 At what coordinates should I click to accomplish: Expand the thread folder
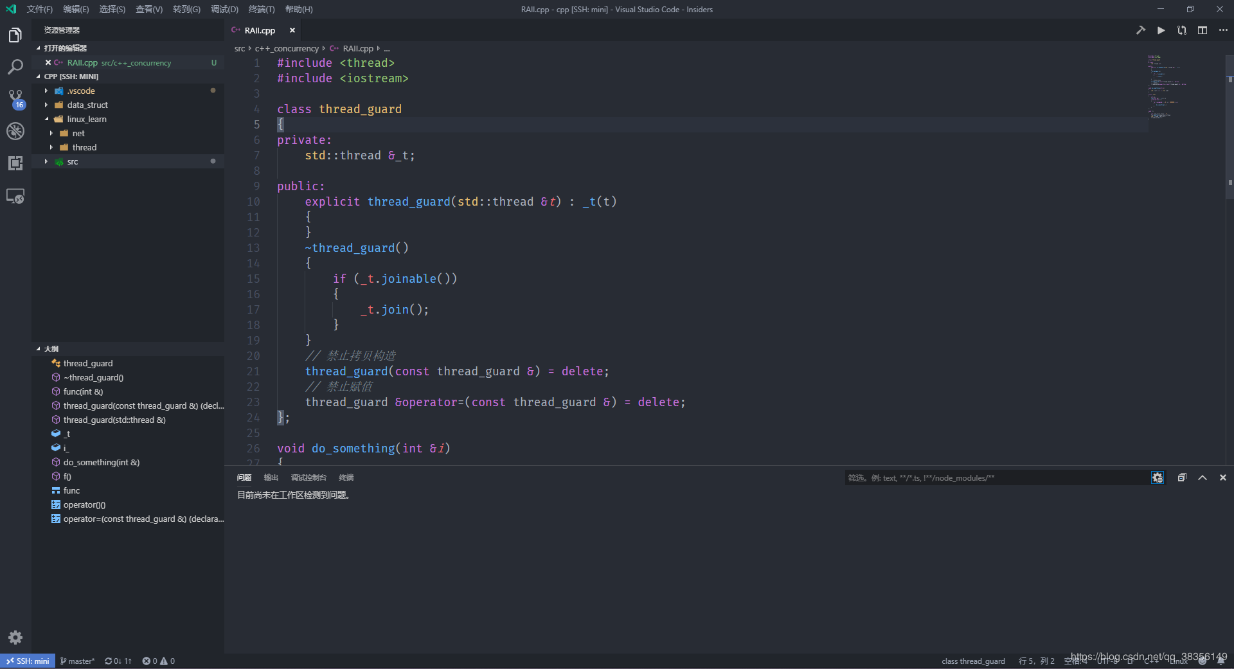pos(84,147)
